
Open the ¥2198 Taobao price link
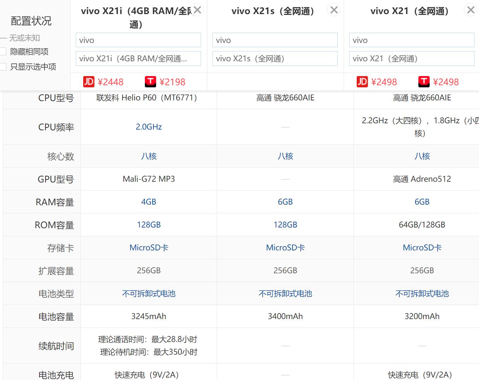point(173,81)
